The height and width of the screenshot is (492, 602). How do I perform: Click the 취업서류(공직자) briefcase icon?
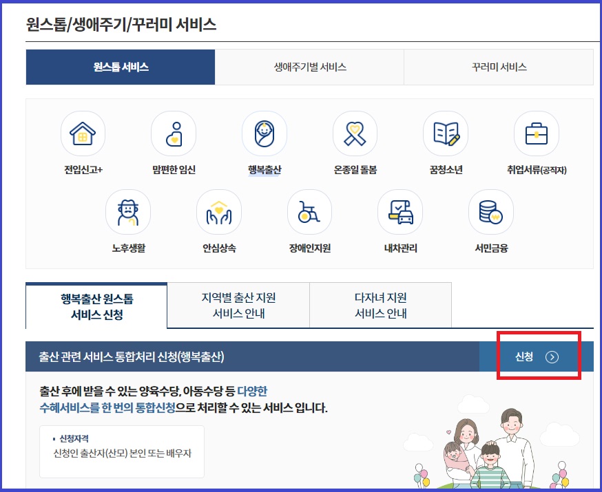pos(536,133)
